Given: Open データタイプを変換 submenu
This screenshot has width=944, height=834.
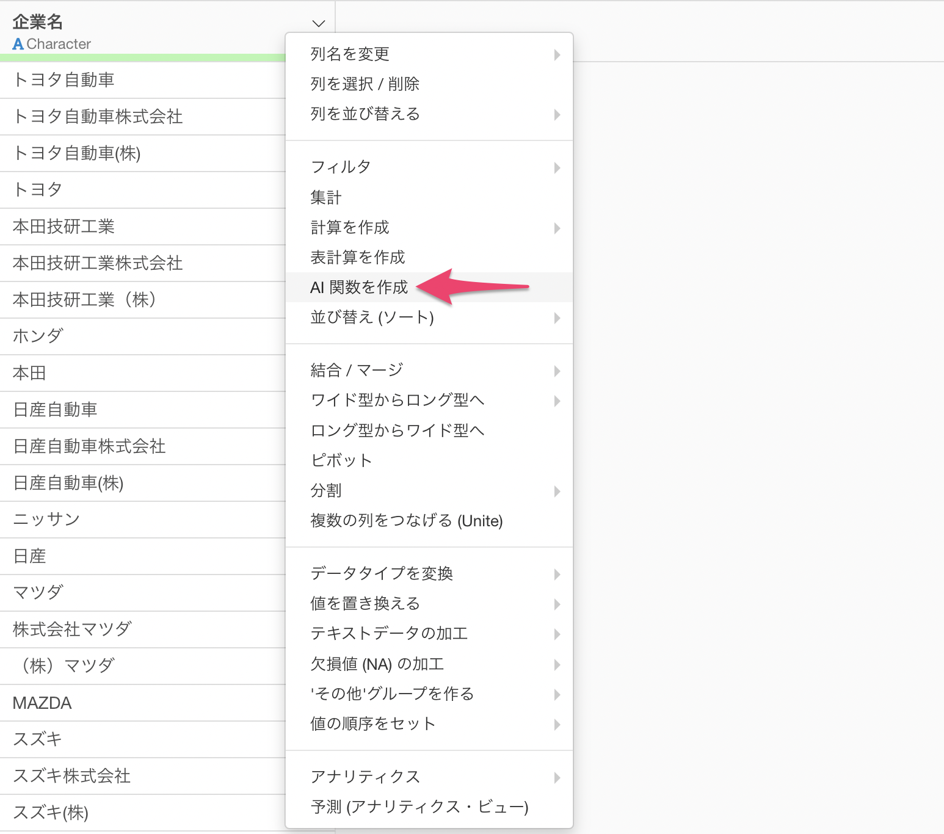Looking at the screenshot, I should tap(382, 574).
